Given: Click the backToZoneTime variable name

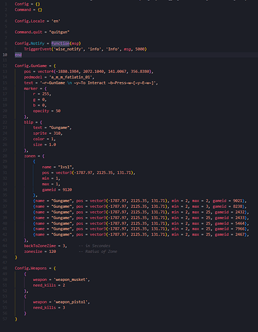Looking at the screenshot, I should click(x=40, y=246).
